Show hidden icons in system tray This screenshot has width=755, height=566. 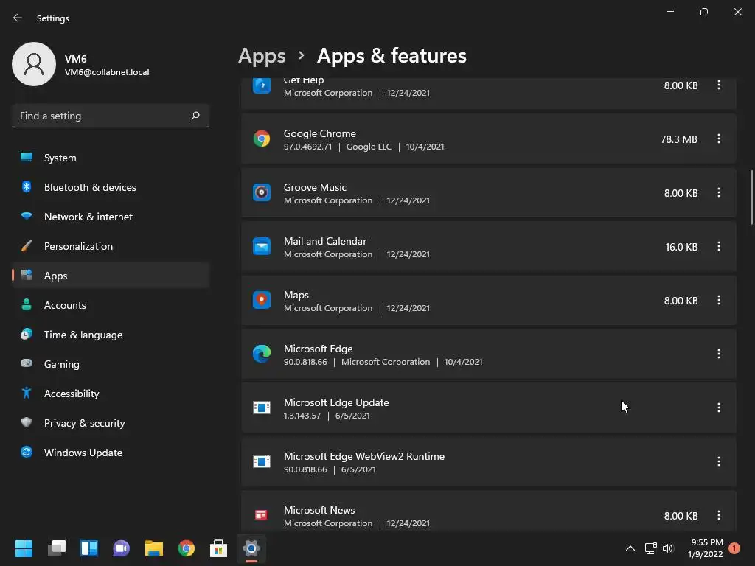pyautogui.click(x=630, y=548)
